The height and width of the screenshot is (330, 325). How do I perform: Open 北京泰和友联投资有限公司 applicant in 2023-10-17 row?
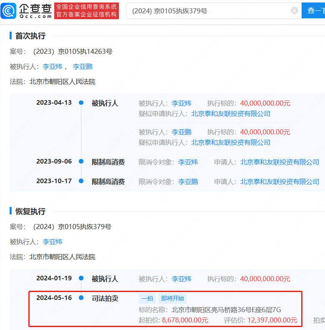point(280,181)
